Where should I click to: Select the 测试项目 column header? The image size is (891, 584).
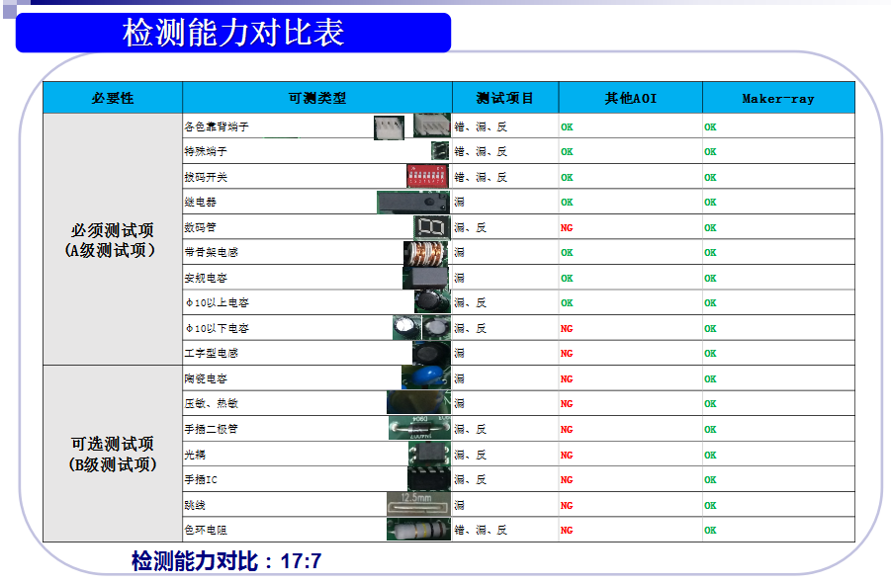(504, 98)
